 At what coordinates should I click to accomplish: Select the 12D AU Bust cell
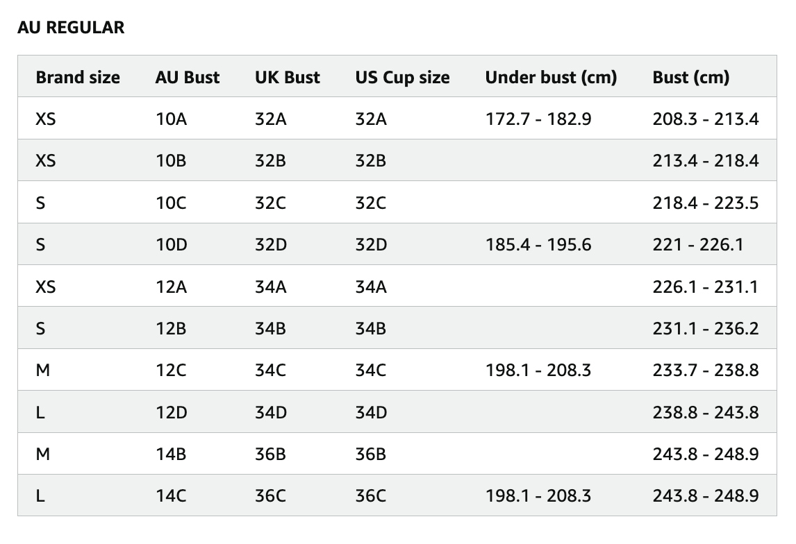tap(172, 412)
